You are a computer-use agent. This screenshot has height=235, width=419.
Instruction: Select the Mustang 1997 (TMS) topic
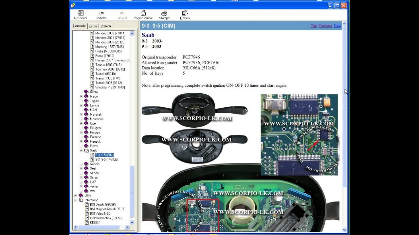109,47
